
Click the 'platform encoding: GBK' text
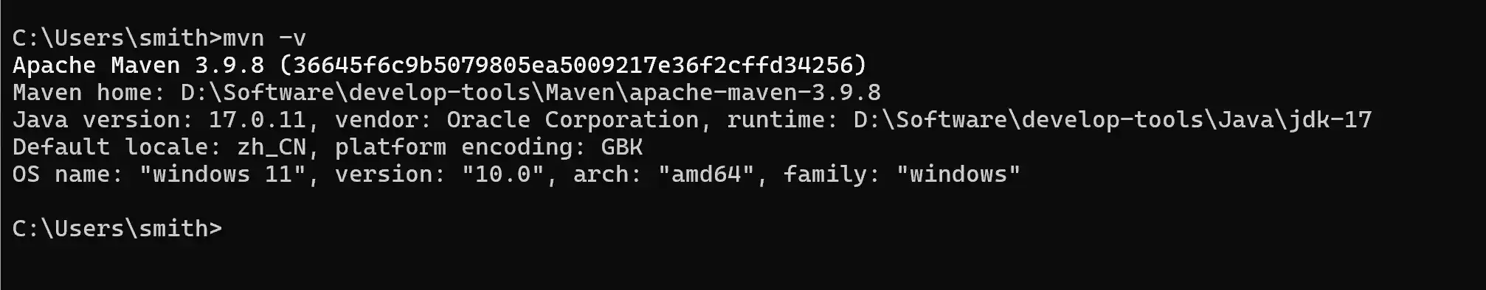488,147
